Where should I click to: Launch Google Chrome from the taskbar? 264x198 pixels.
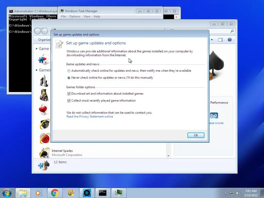tap(55, 193)
